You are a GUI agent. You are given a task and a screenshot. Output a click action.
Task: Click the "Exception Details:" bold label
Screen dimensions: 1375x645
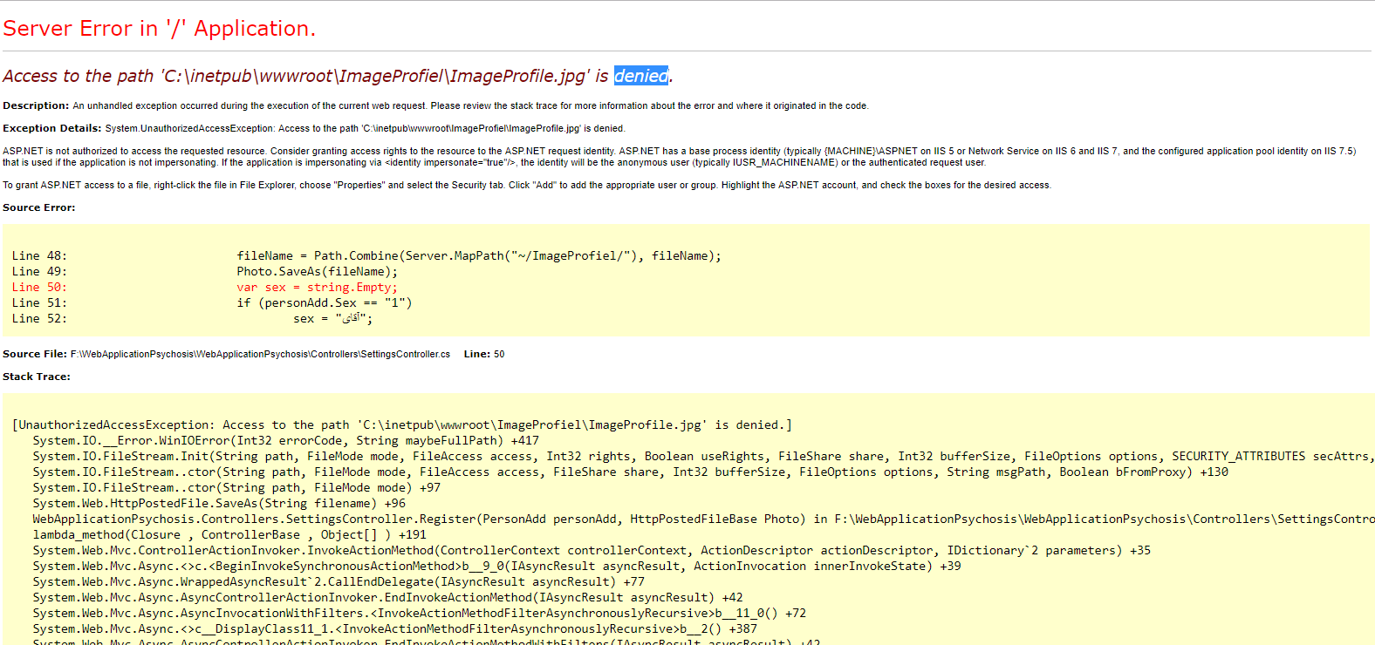point(51,128)
